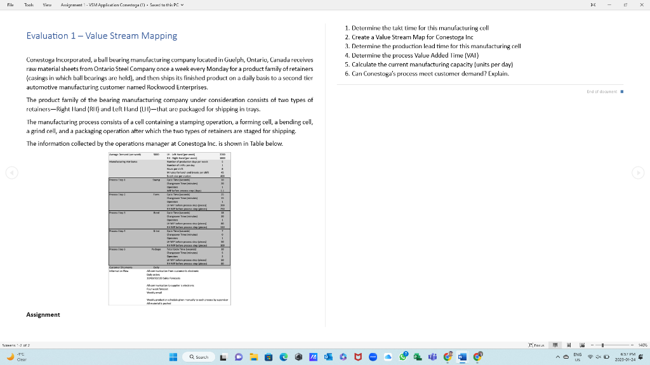Switch keyboard layout via ENG US indicator
This screenshot has height=365, width=650.
point(578,357)
